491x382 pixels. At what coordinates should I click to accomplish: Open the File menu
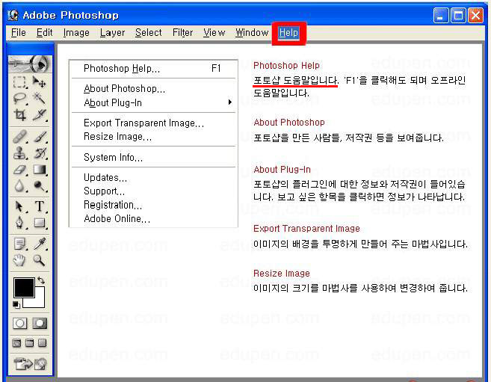19,33
